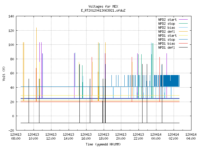
Task: Click the '120414 04:00' x-axis tick label
Action: (x=191, y=137)
